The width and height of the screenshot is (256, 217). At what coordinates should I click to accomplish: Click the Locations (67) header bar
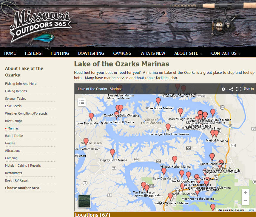[x=165, y=214]
